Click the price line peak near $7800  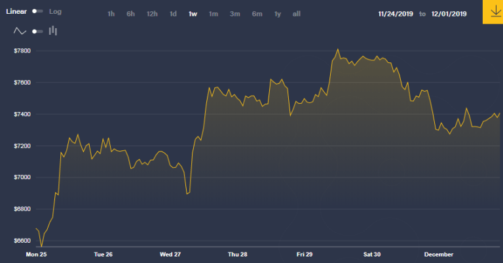click(337, 49)
